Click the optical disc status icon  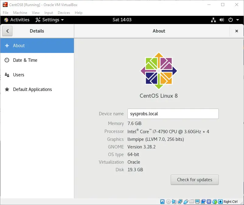[168, 202]
